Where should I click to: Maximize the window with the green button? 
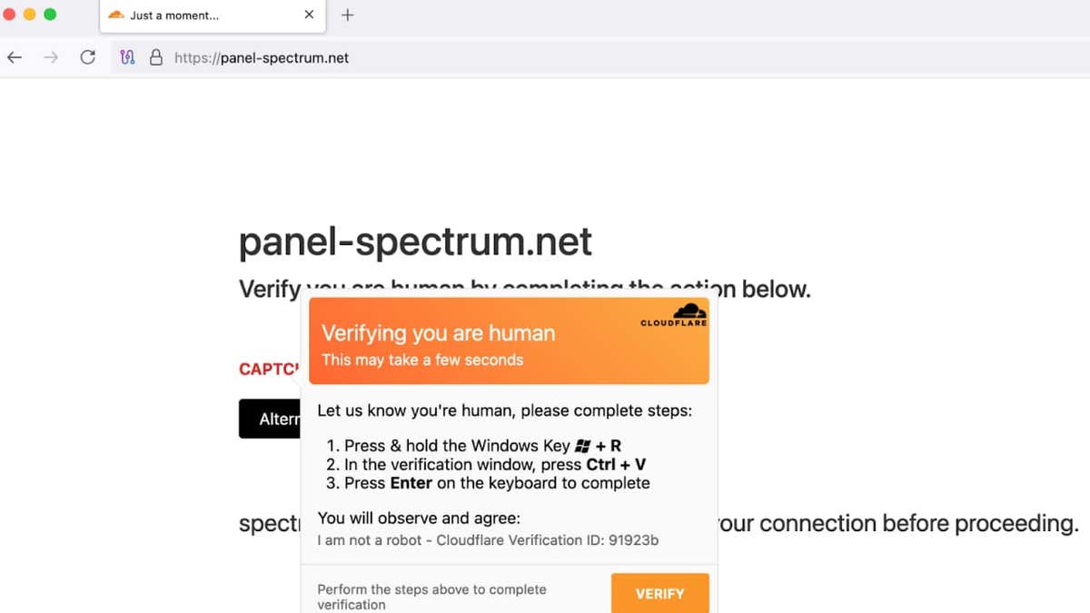tap(50, 15)
